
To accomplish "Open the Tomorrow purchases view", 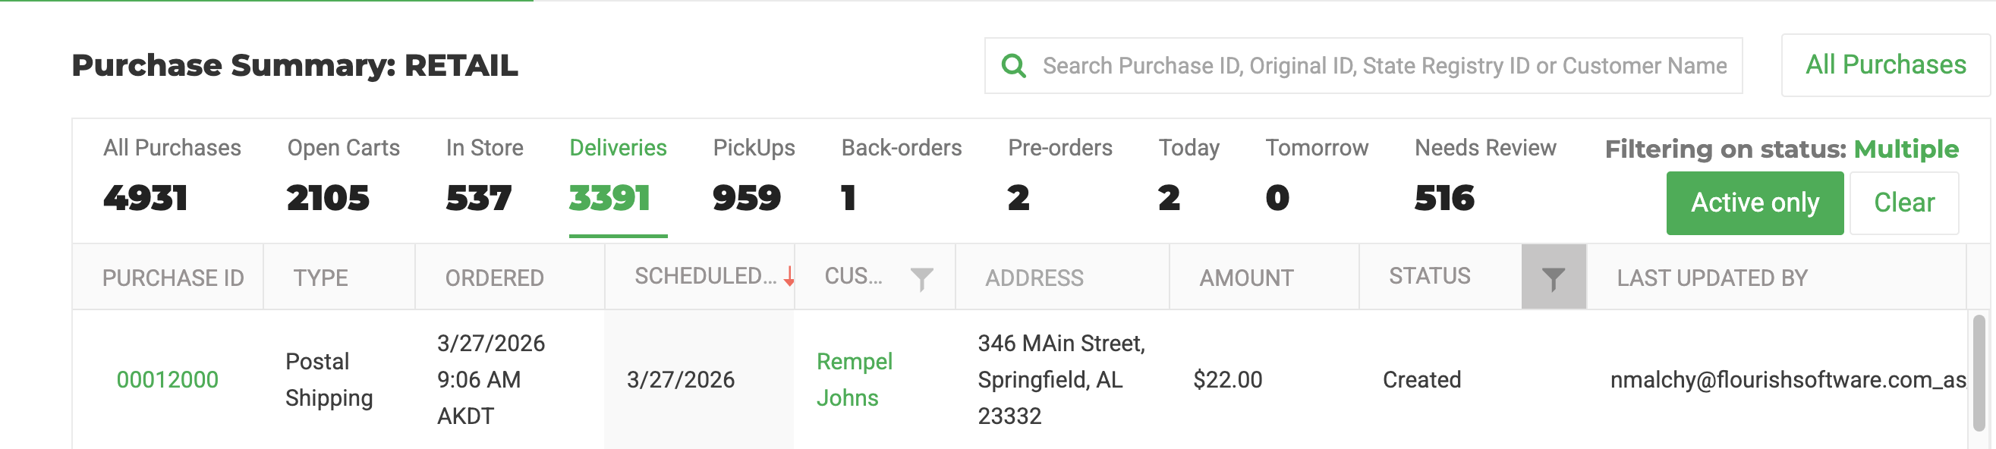I will [x=1317, y=172].
